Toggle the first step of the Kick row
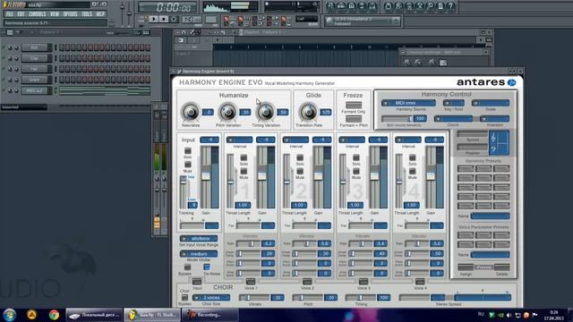Image resolution: width=573 pixels, height=322 pixels. click(62, 47)
